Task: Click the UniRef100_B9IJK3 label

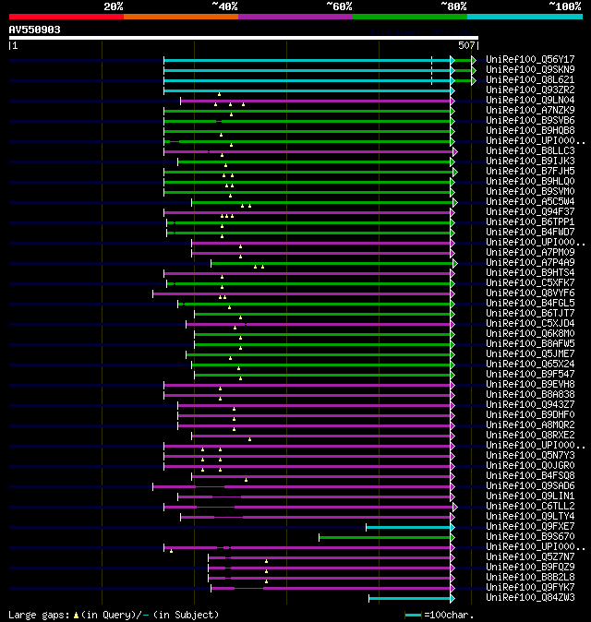Action: pos(530,161)
